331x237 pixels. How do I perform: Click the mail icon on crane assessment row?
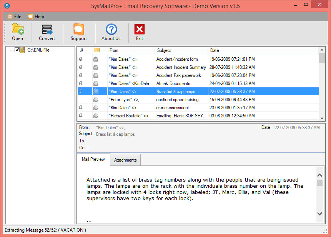tap(96, 107)
